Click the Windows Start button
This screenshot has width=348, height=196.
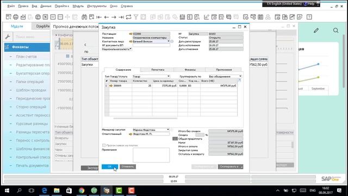pyautogui.click(x=7, y=191)
